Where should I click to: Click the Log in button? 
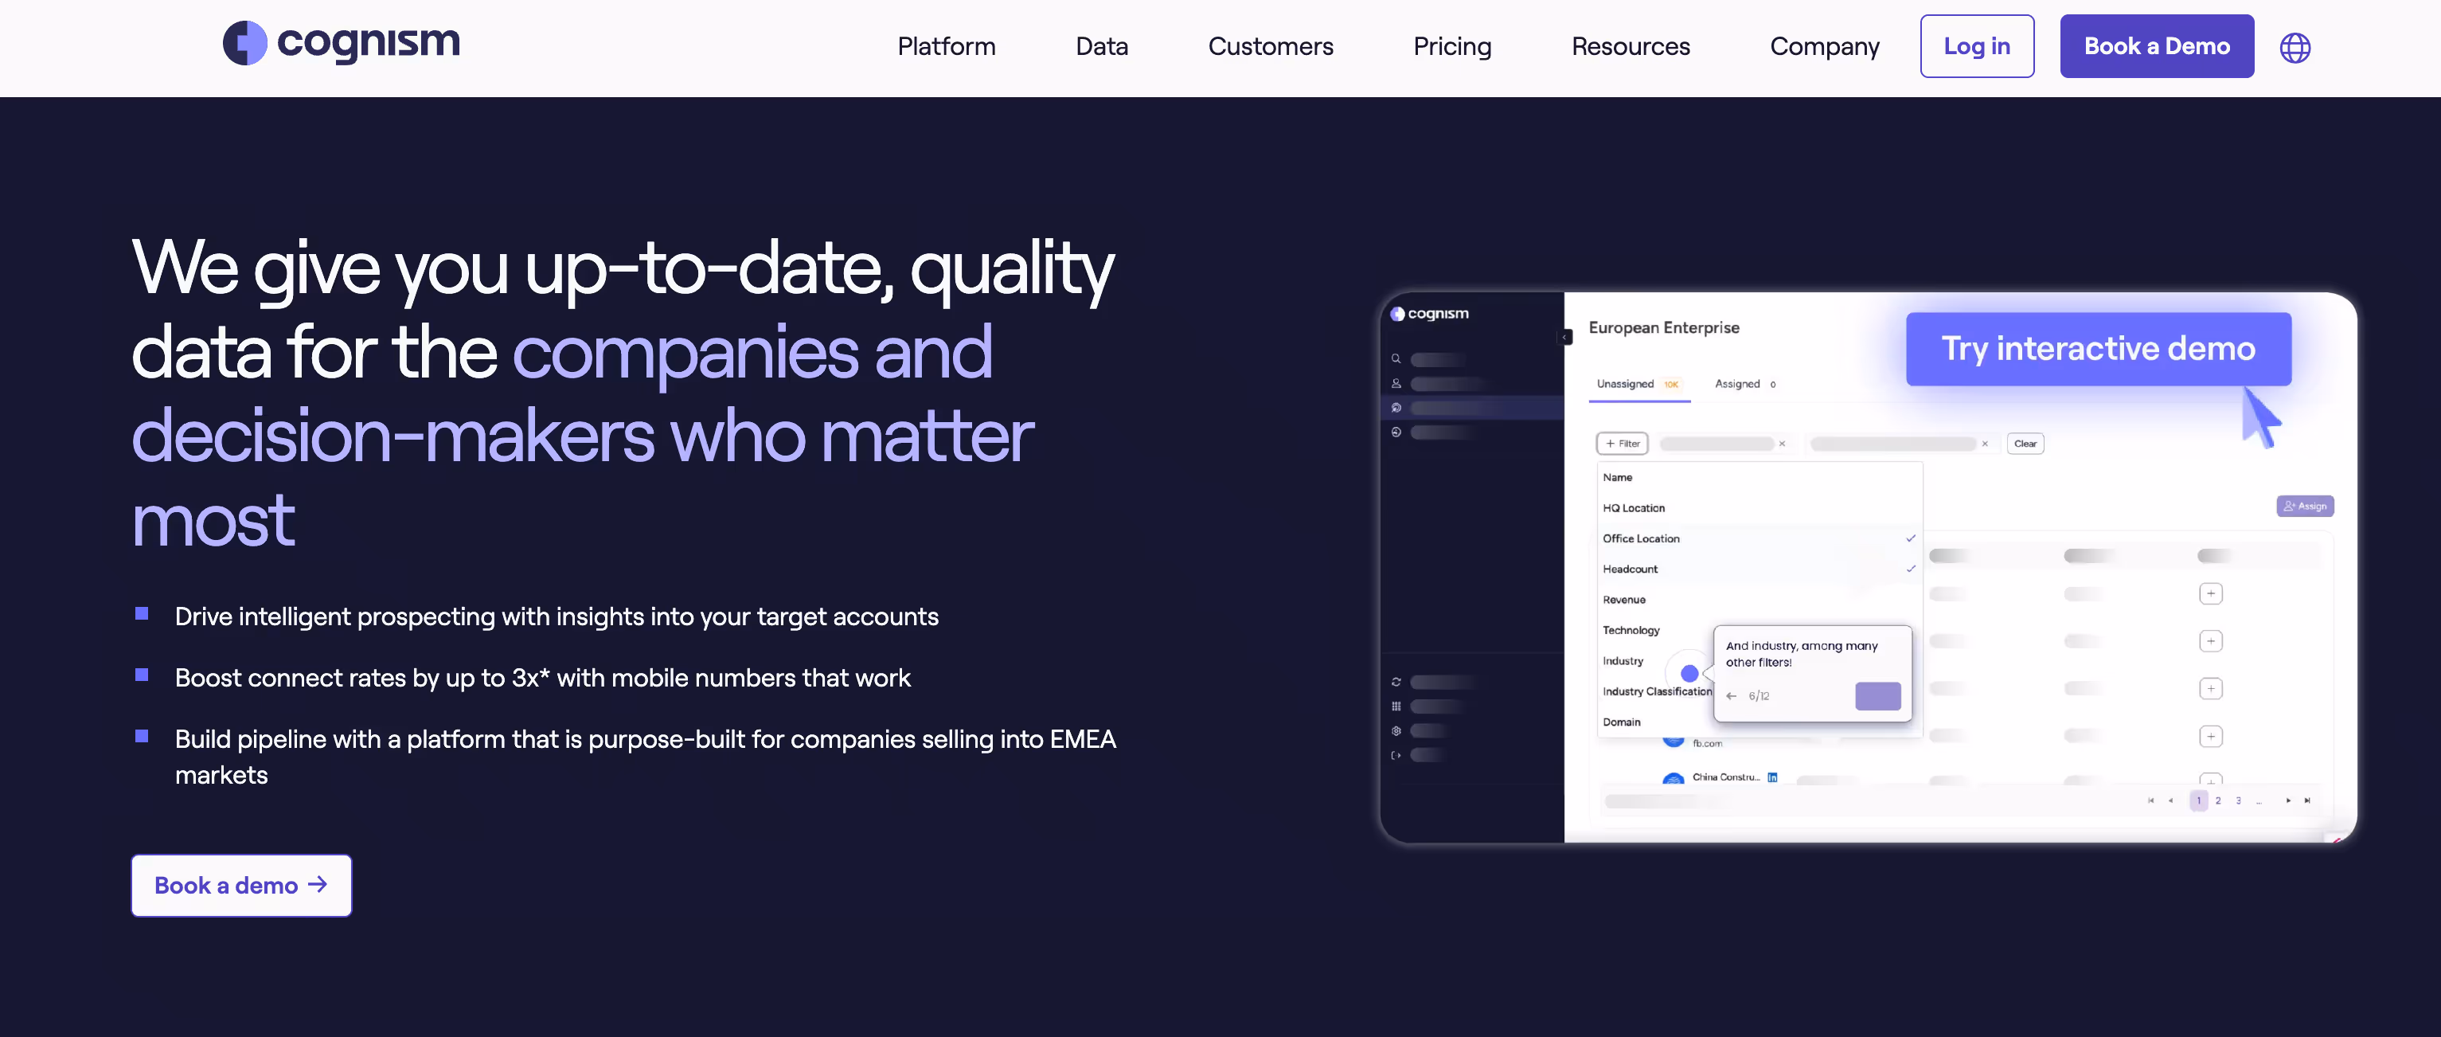pos(1977,46)
